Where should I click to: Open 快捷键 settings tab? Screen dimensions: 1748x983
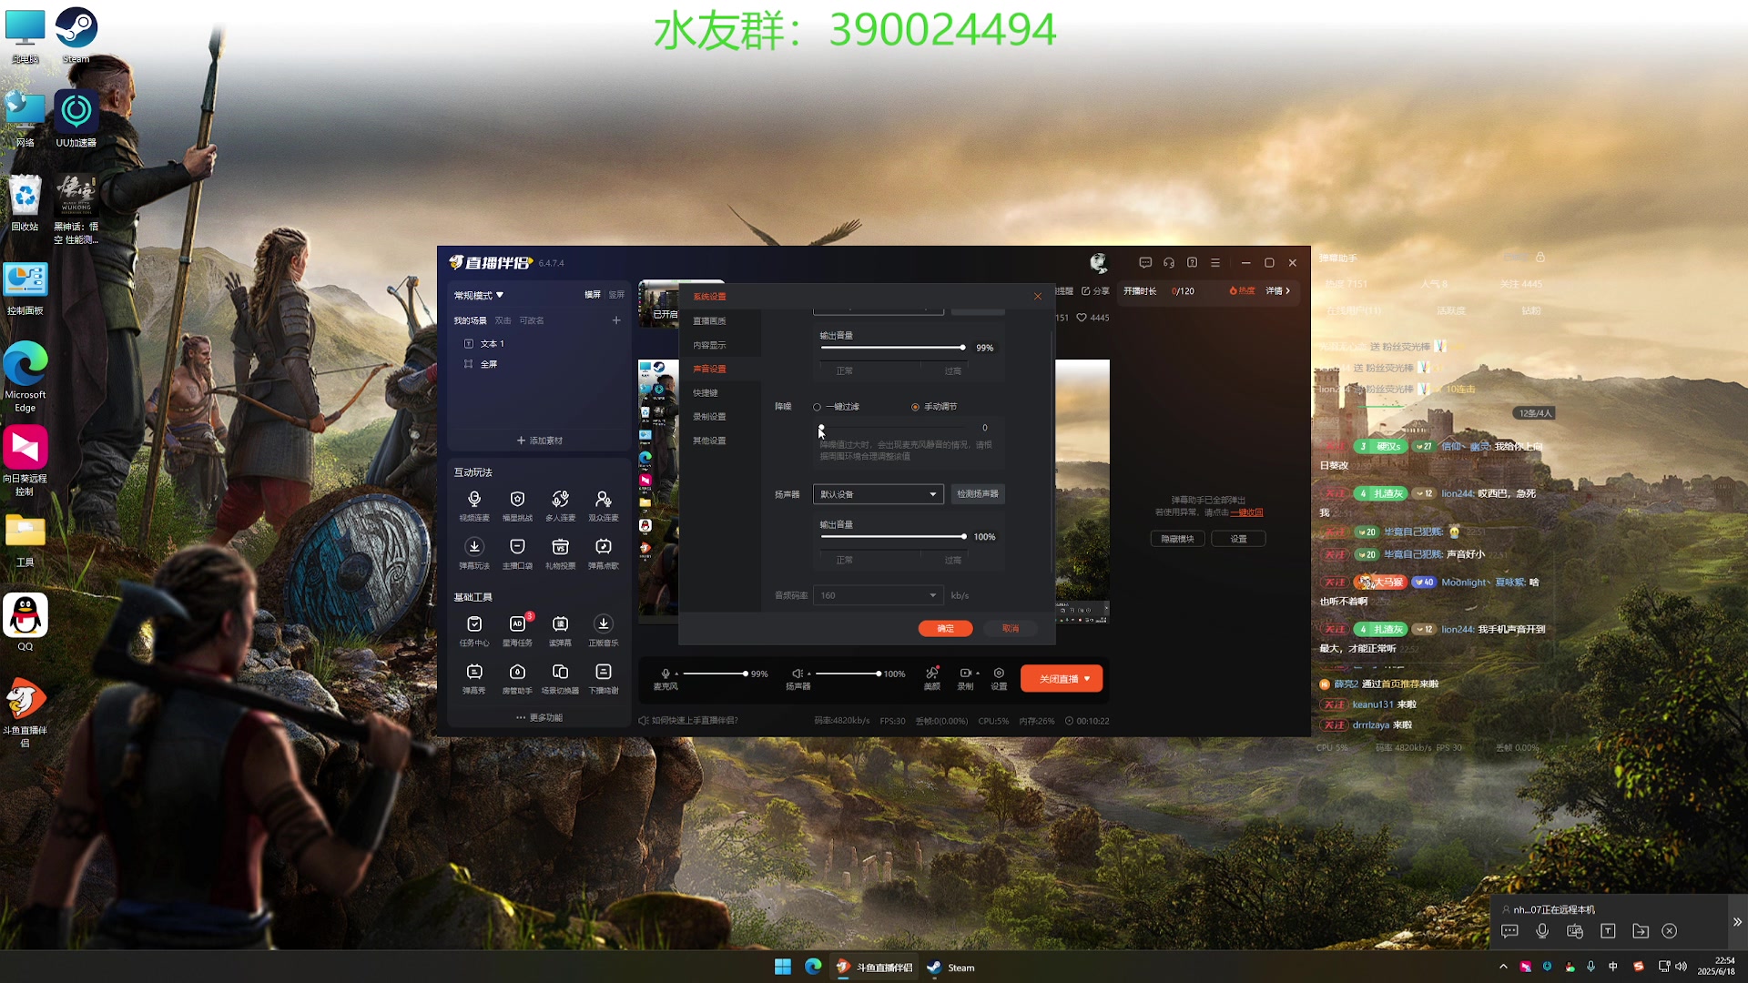[x=705, y=393]
